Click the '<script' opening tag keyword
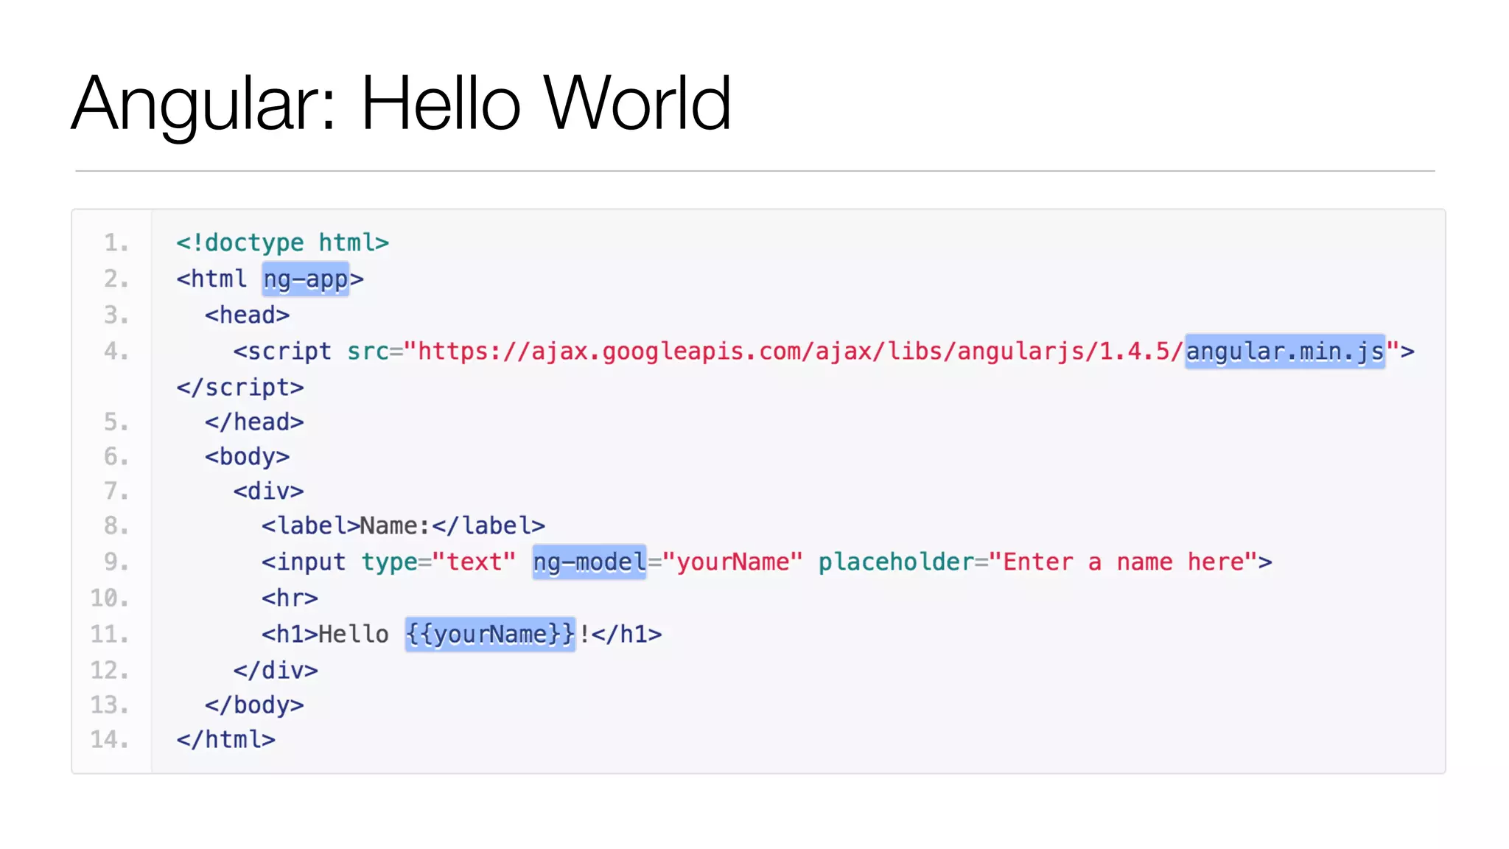Screen dimensions: 1509x849 coord(282,352)
